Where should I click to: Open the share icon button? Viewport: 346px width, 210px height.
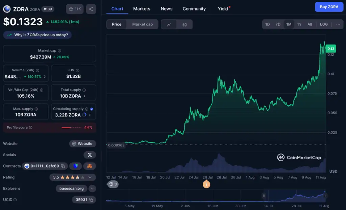click(x=91, y=9)
